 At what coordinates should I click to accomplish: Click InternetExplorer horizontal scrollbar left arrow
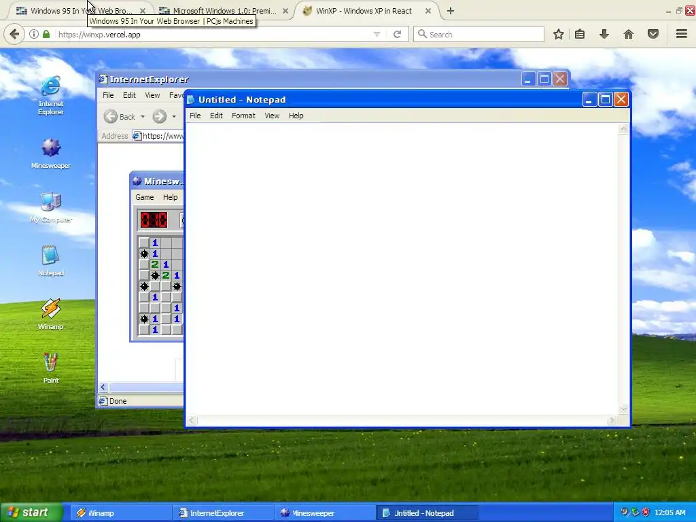click(x=103, y=387)
